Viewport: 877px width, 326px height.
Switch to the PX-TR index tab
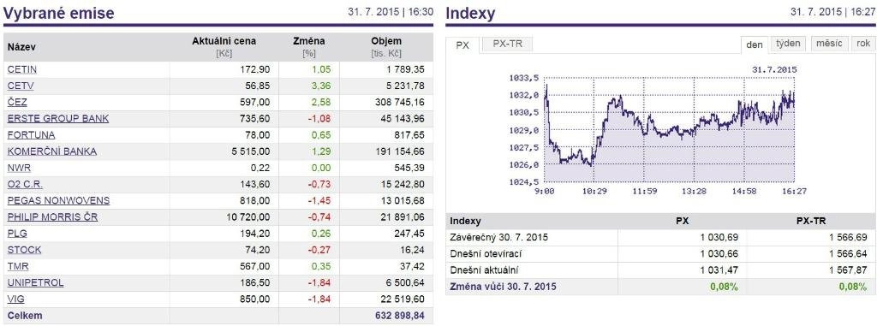(507, 44)
